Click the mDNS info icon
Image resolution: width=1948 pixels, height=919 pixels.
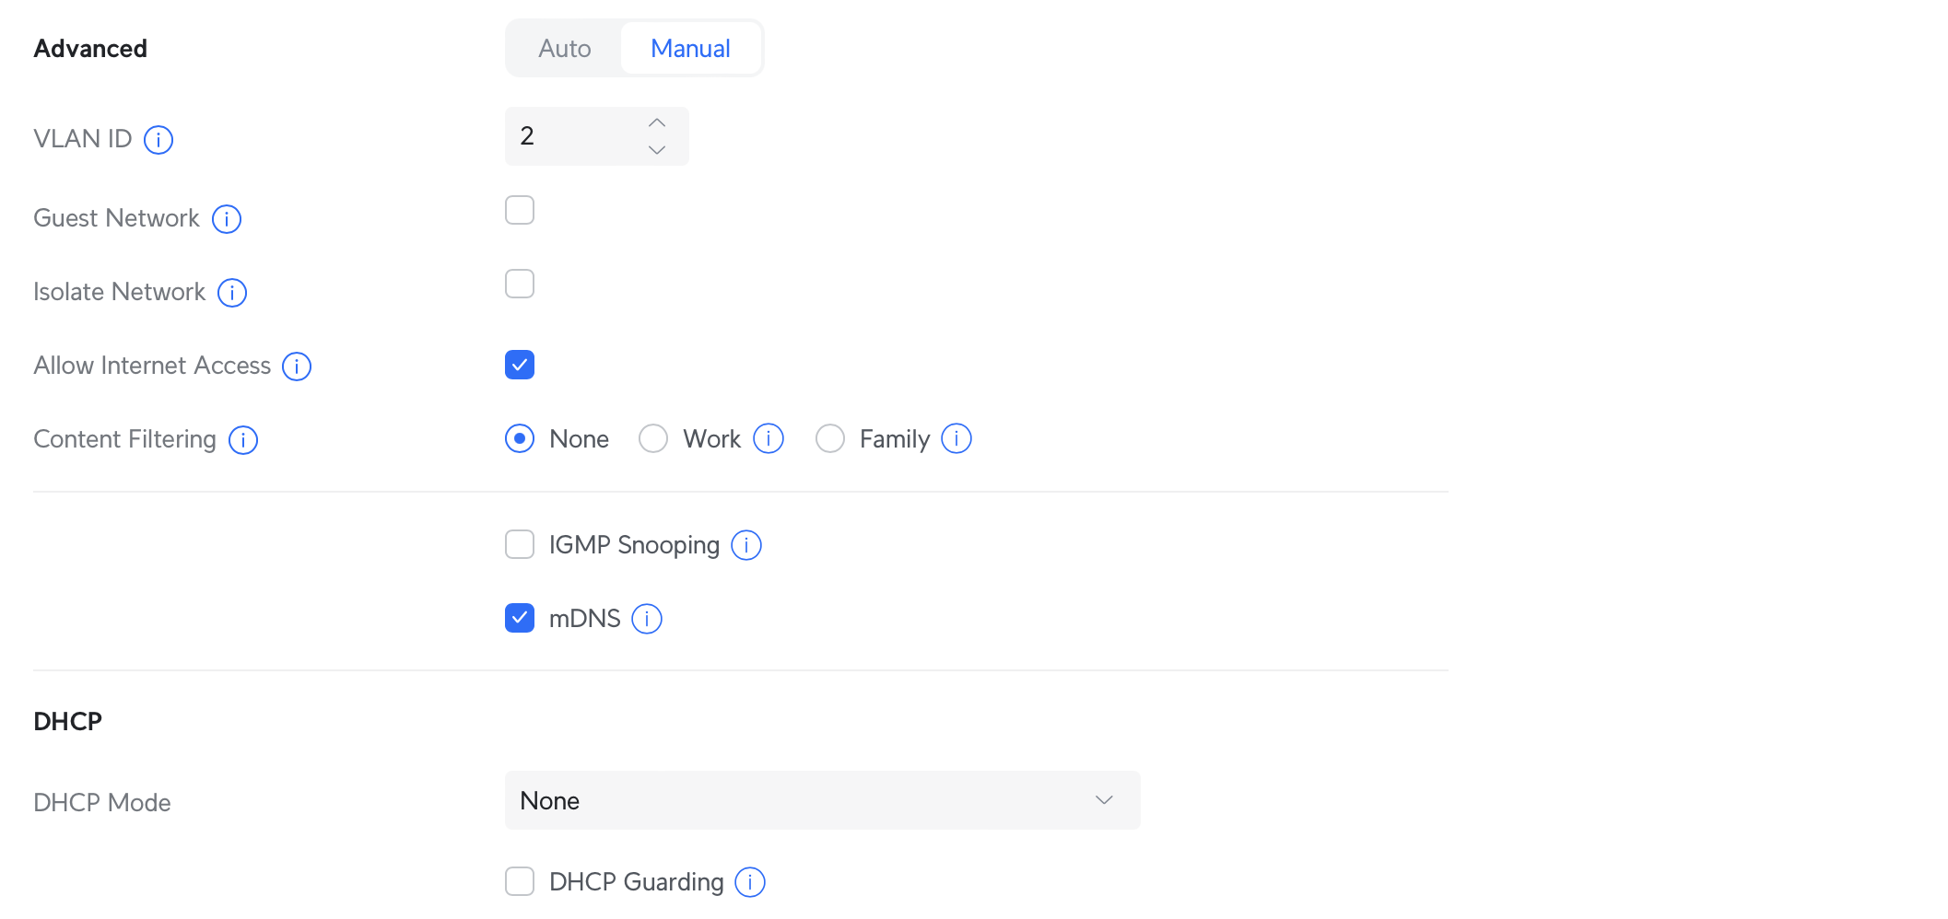tap(647, 619)
